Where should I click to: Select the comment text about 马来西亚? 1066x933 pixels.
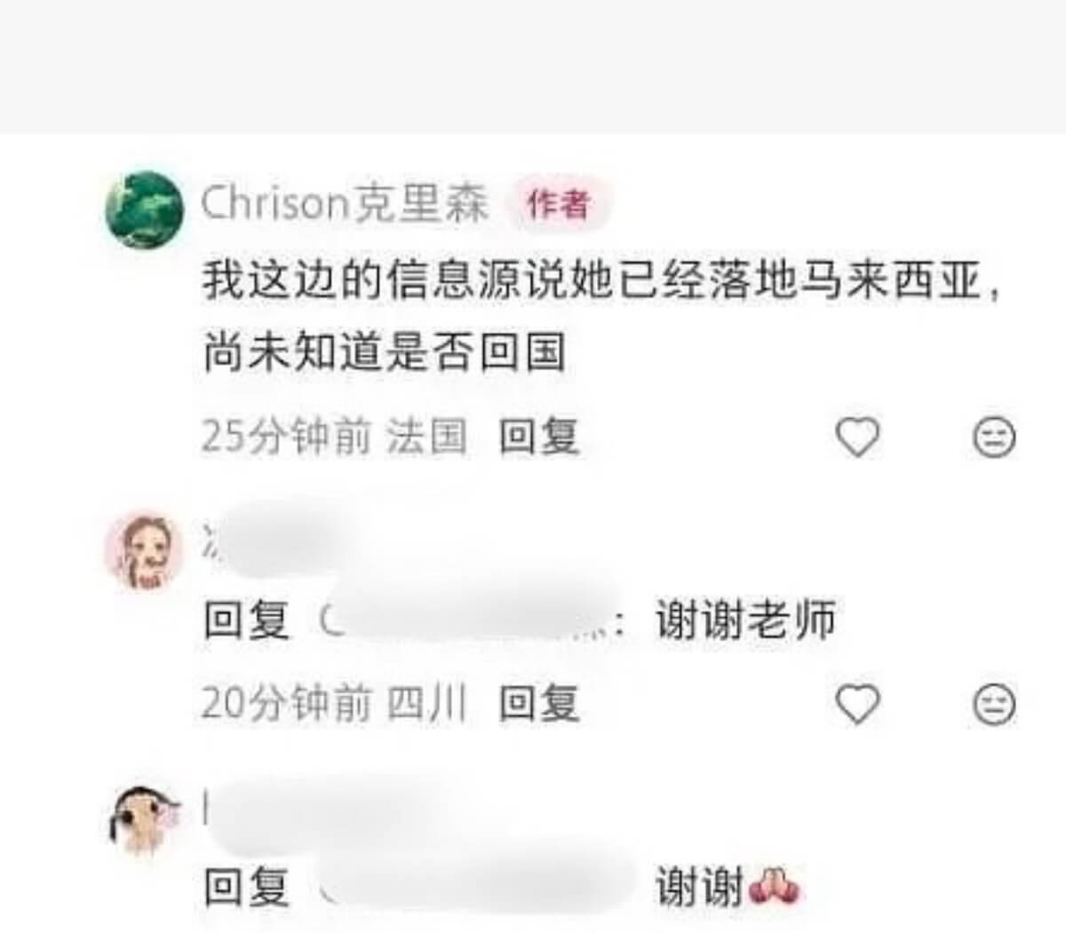(x=601, y=317)
